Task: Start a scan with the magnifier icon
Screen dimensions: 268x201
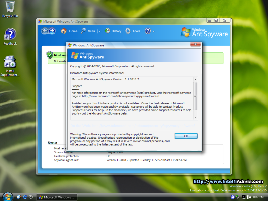Action: (83, 31)
